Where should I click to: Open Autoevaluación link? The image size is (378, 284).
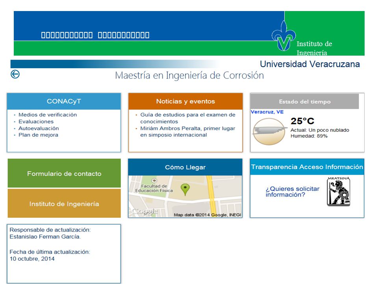pos(39,128)
